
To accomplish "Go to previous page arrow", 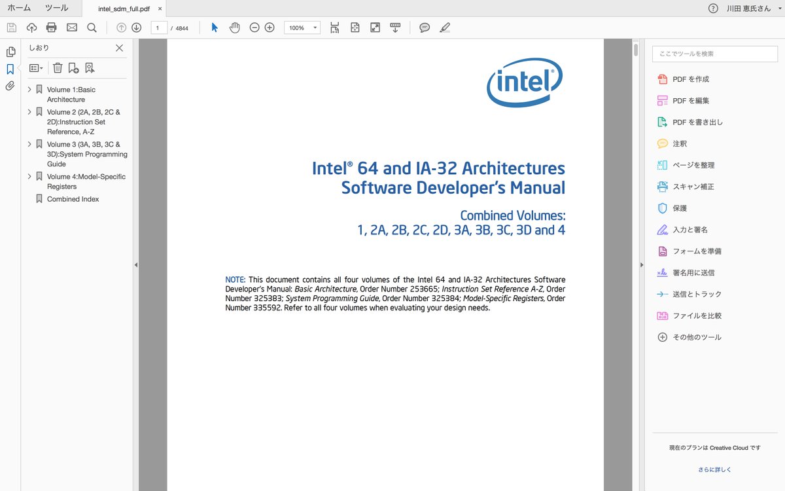I will [121, 27].
